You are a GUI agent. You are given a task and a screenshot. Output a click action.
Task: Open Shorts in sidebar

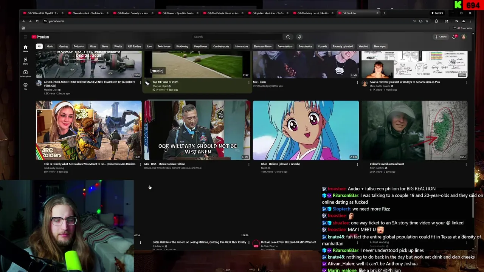(25, 61)
